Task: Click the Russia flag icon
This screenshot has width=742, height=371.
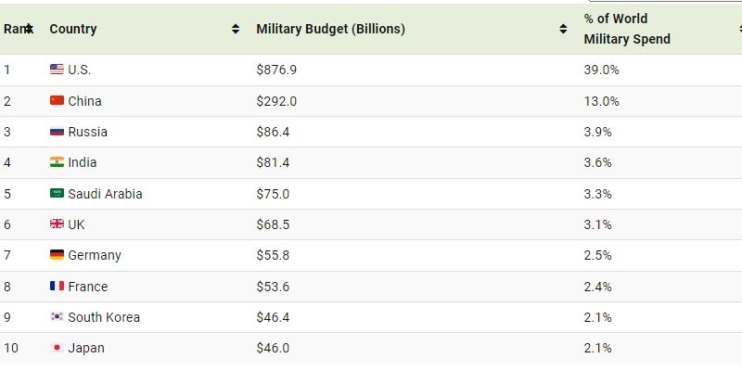Action: click(x=57, y=132)
